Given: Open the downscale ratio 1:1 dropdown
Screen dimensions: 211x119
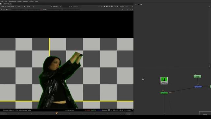Looking at the screenshot, I should pyautogui.click(x=128, y=6).
